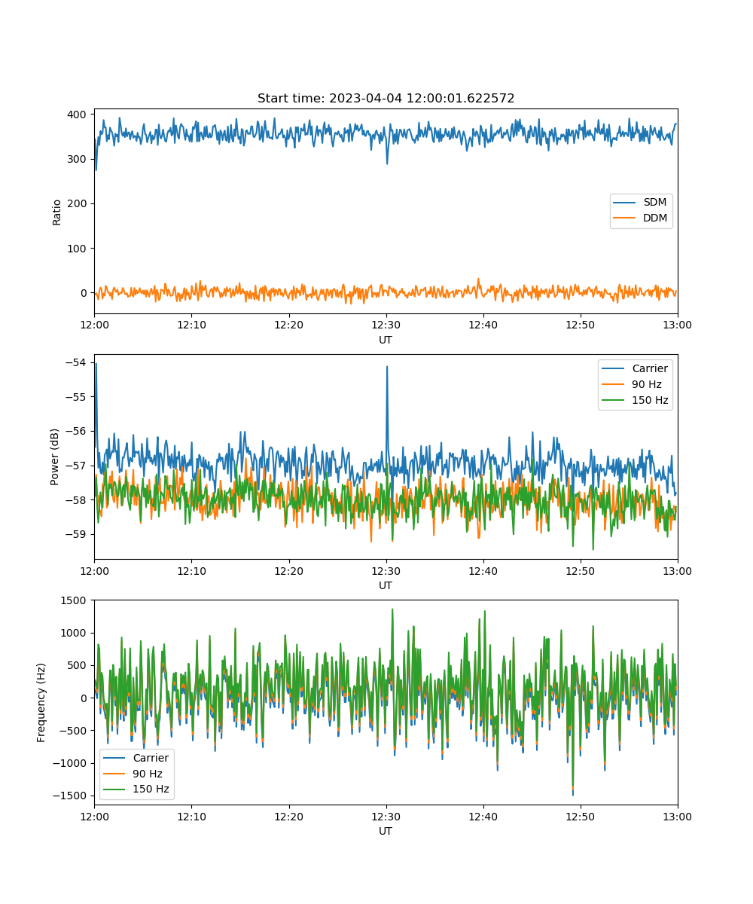Screen dimensions: 753x904
Task: Click the green 150 Hz line sample in Power legend
Action: pyautogui.click(x=614, y=400)
